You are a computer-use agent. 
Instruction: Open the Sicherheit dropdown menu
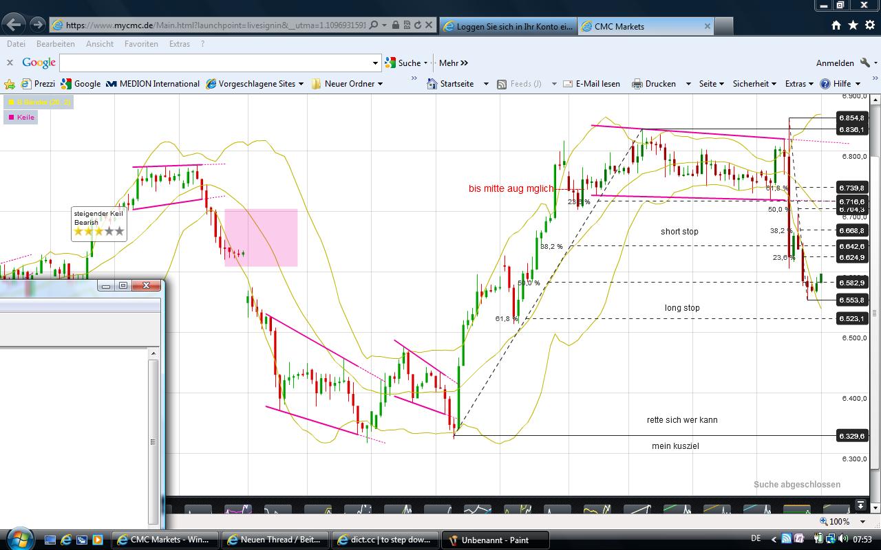click(754, 84)
